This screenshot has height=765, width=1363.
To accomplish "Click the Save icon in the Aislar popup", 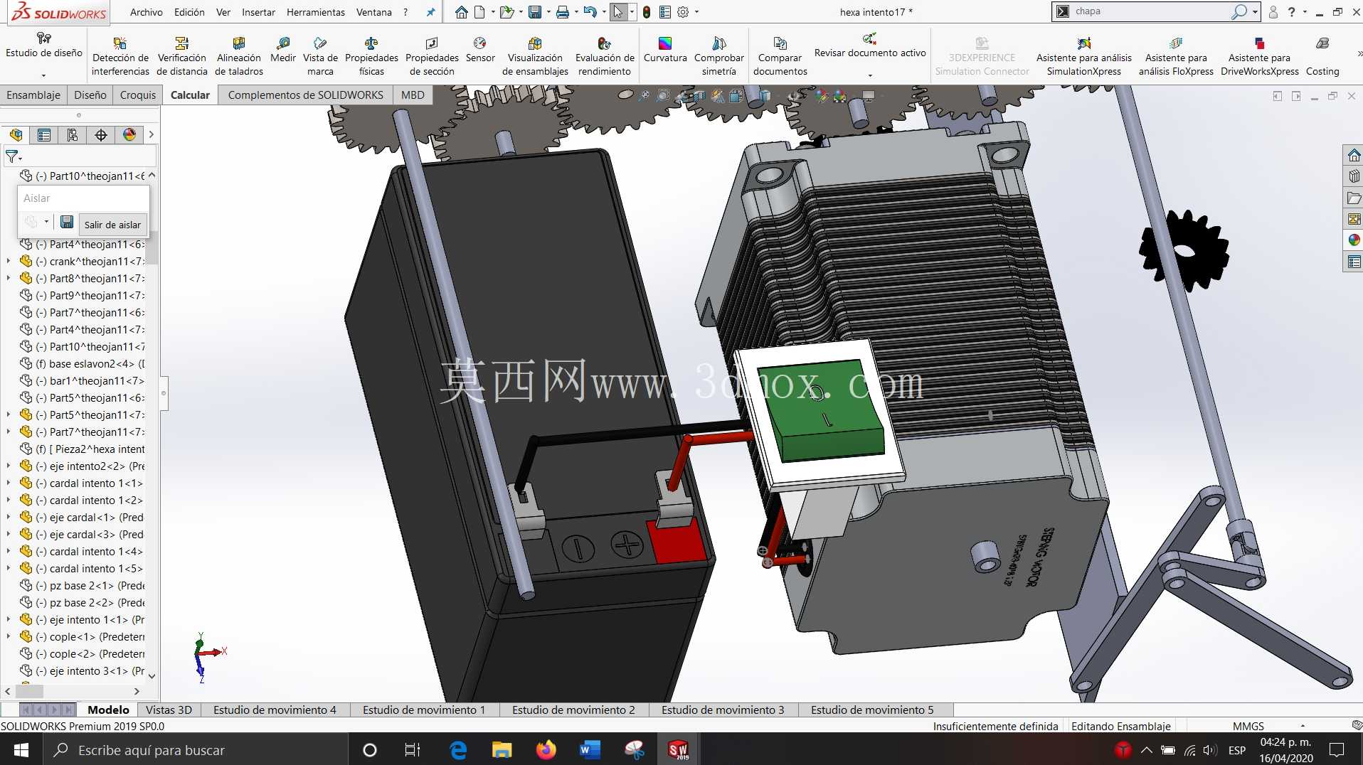I will point(67,223).
